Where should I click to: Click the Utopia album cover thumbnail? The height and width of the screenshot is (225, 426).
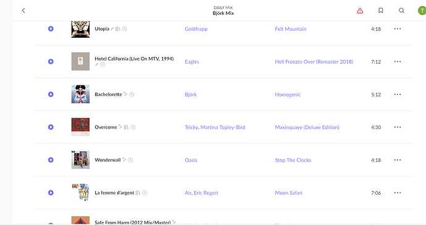tap(80, 29)
